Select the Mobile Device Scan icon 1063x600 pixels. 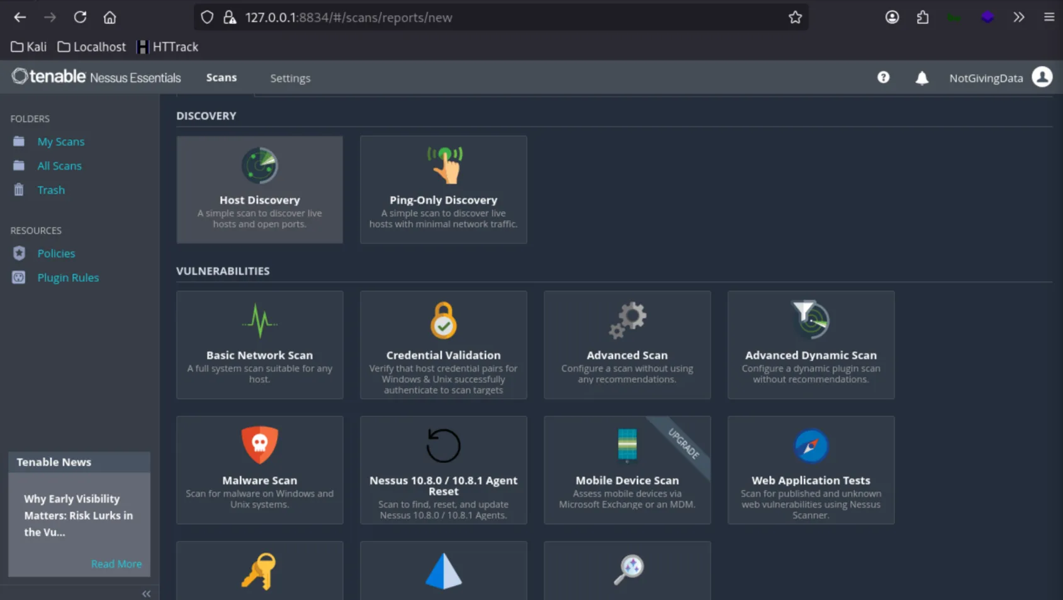click(627, 445)
